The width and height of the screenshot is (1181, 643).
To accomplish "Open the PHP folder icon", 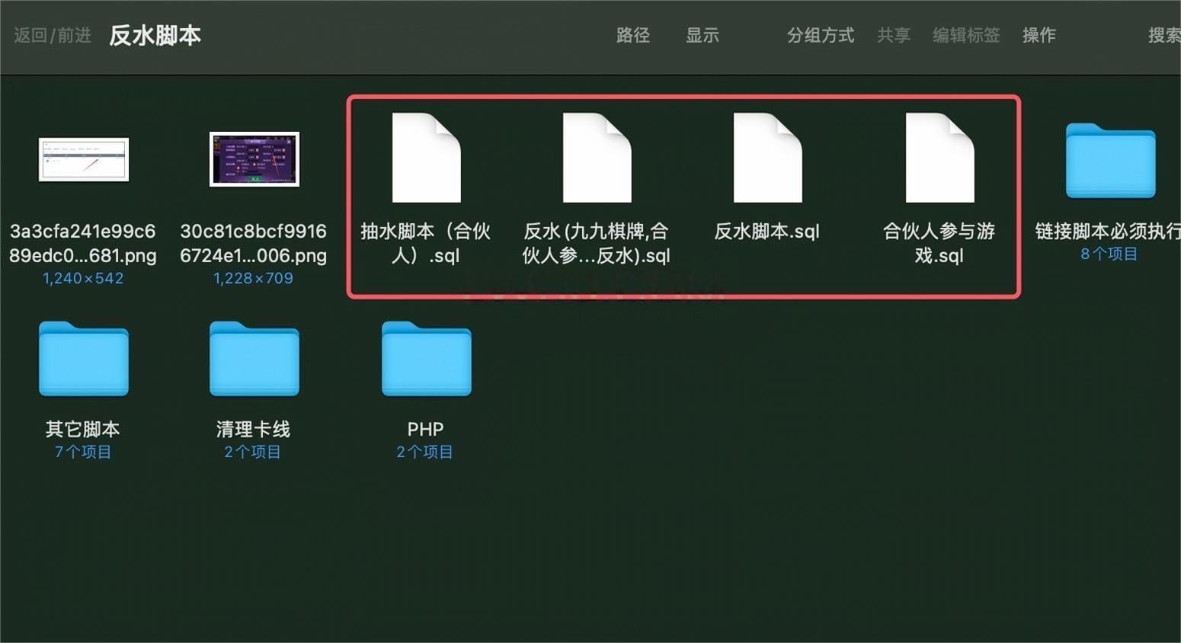I will pyautogui.click(x=426, y=359).
